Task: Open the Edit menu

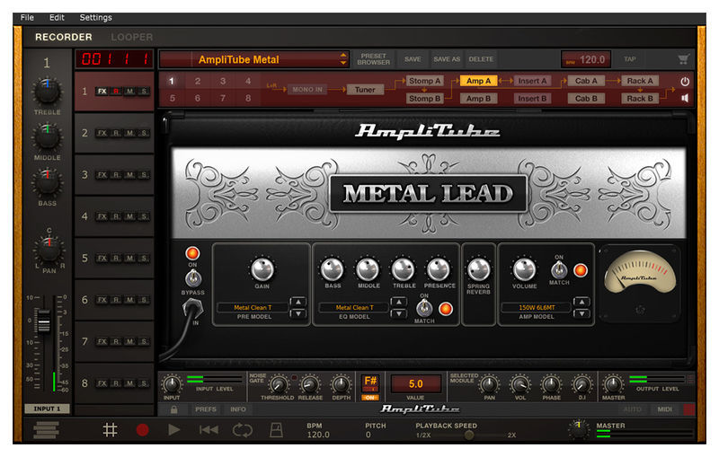Action: pyautogui.click(x=57, y=17)
